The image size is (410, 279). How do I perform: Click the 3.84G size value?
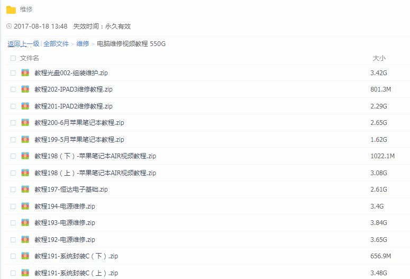tap(379, 223)
